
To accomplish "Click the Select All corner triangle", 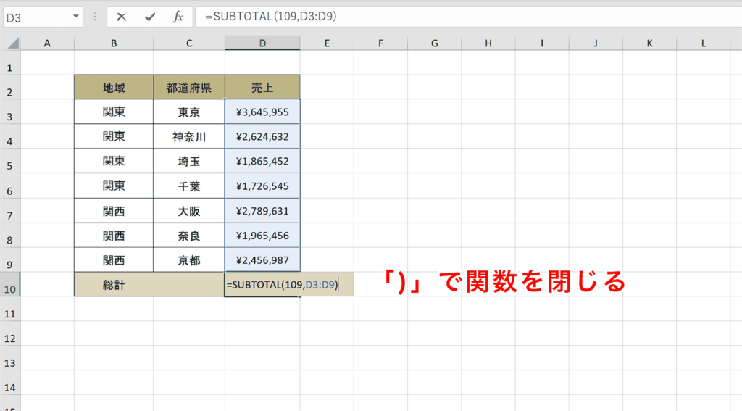I will click(x=13, y=43).
